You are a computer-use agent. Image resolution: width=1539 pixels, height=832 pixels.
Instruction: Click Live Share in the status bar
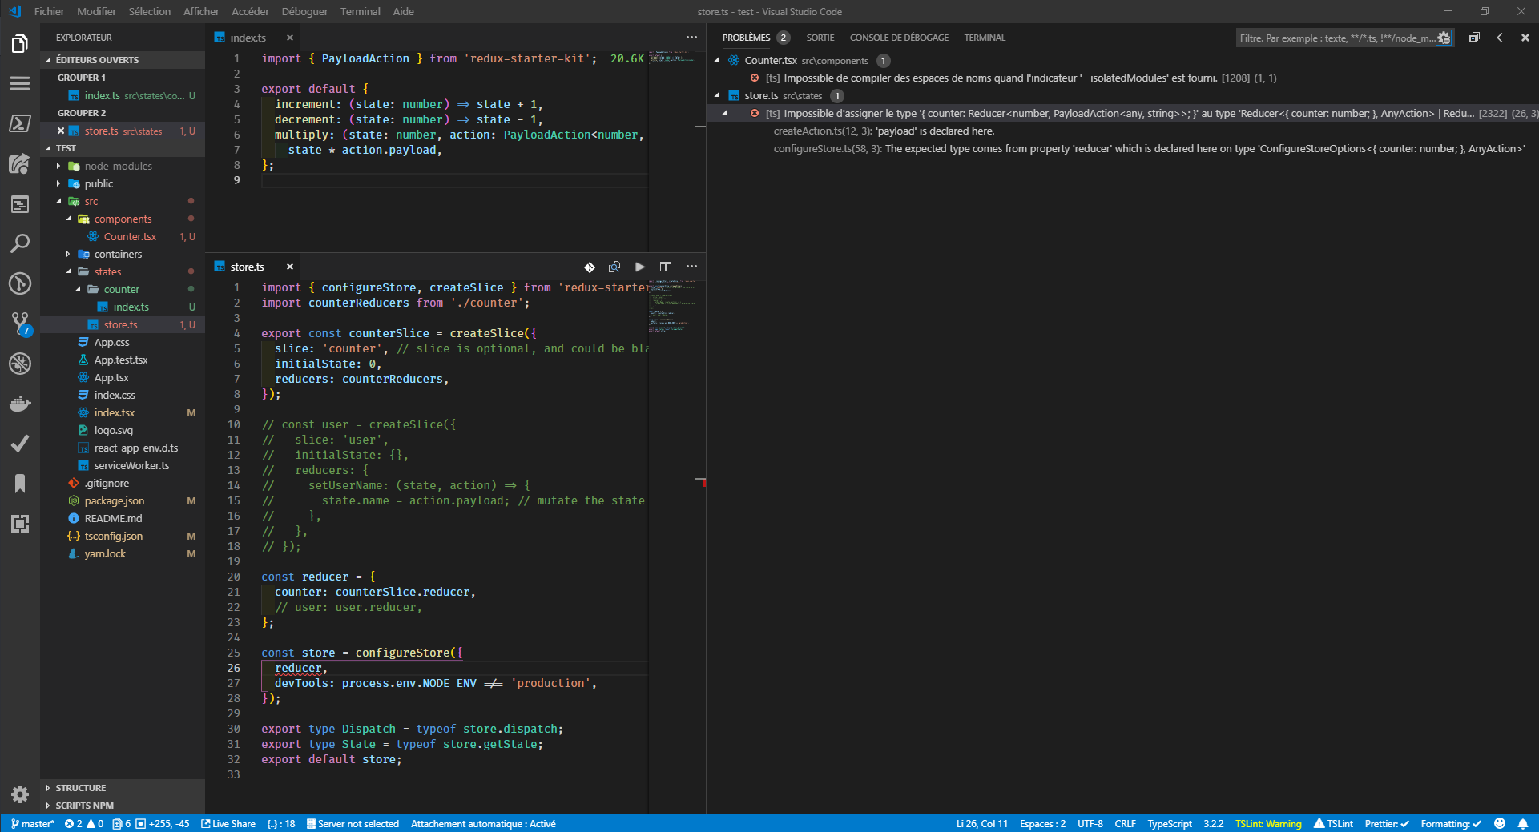pyautogui.click(x=228, y=824)
